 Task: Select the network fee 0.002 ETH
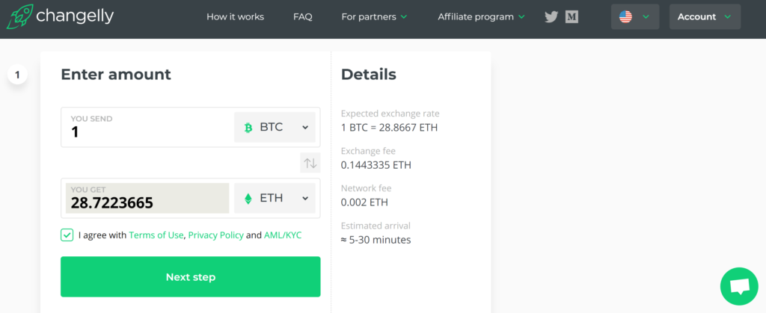click(364, 202)
